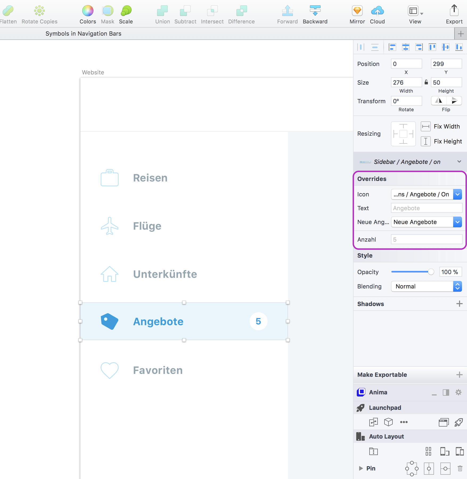Expand the Pin section triangle
Screen dimensions: 467x479
tap(361, 468)
